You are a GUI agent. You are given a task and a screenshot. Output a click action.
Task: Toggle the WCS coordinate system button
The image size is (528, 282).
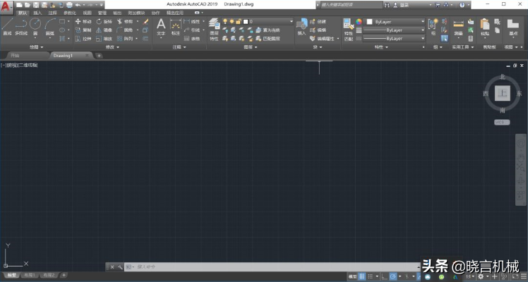pyautogui.click(x=501, y=122)
